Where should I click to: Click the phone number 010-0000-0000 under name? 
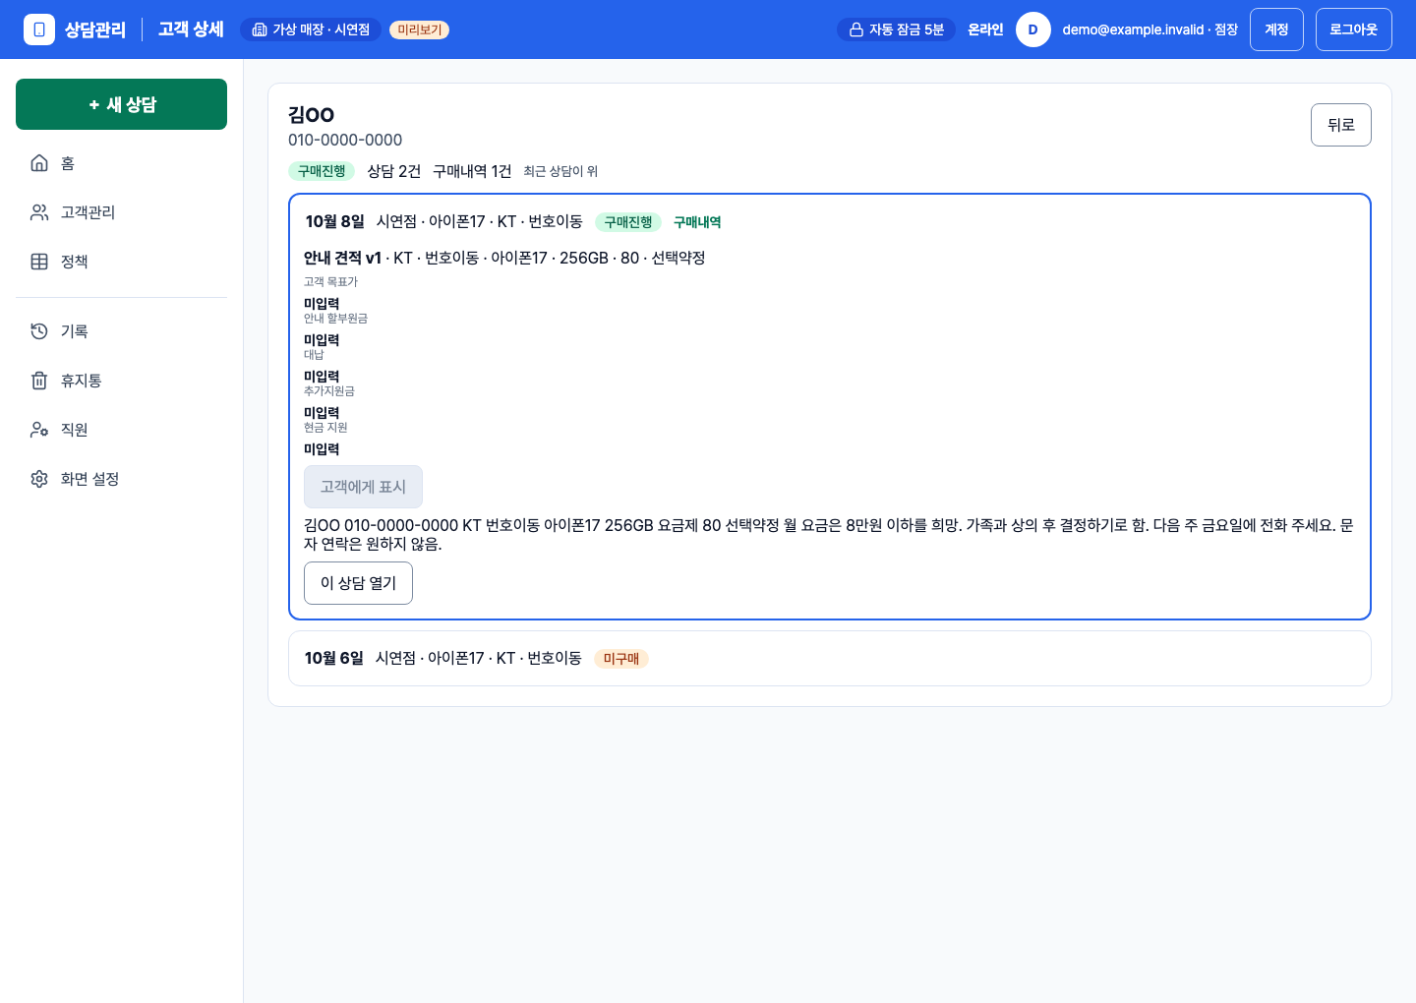point(345,140)
